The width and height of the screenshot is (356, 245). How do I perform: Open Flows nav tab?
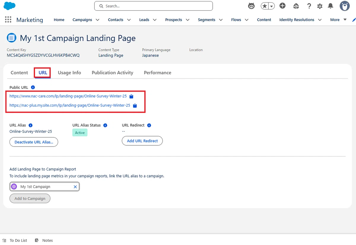point(236,20)
